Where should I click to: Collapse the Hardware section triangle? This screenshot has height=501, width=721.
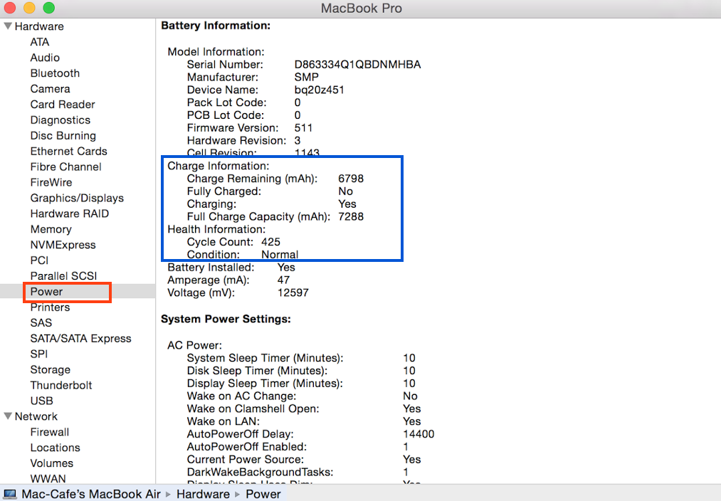tap(8, 26)
